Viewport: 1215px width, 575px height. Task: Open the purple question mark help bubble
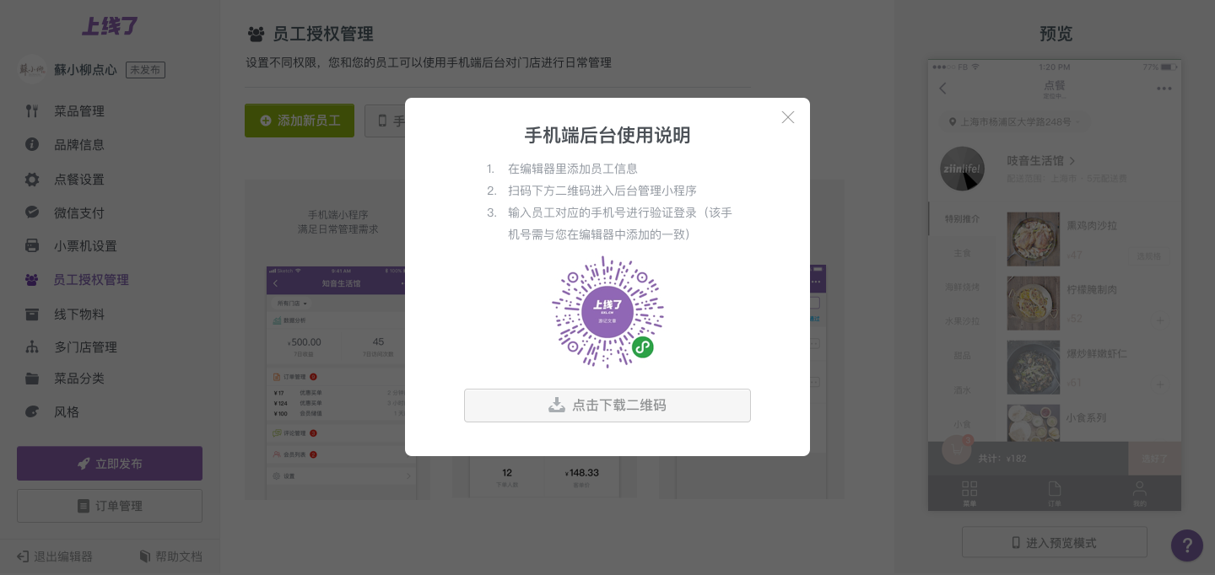[x=1187, y=545]
